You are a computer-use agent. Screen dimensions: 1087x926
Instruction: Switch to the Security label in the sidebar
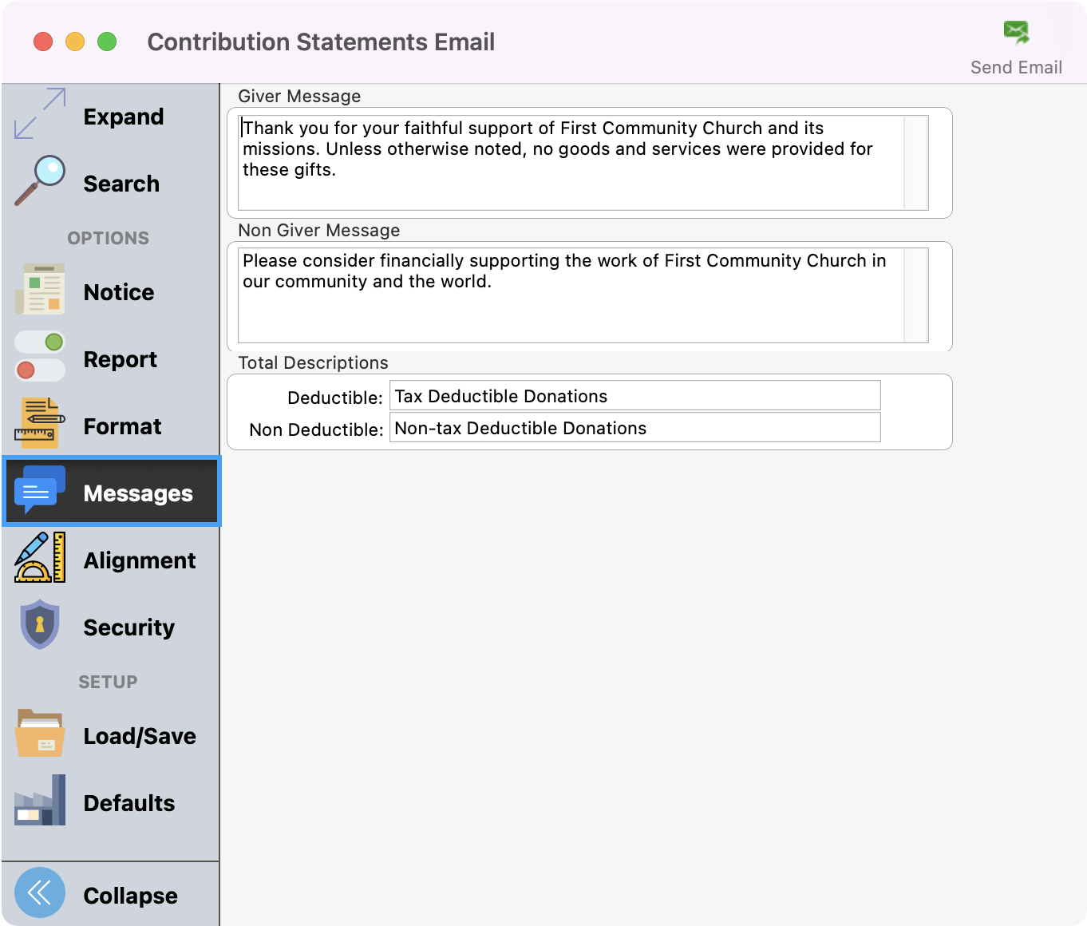[x=129, y=627]
